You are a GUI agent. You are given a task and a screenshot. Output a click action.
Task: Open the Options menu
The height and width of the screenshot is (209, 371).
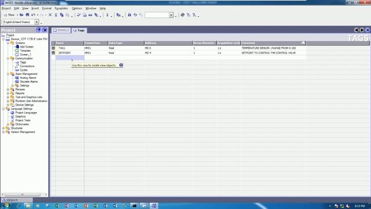point(77,8)
